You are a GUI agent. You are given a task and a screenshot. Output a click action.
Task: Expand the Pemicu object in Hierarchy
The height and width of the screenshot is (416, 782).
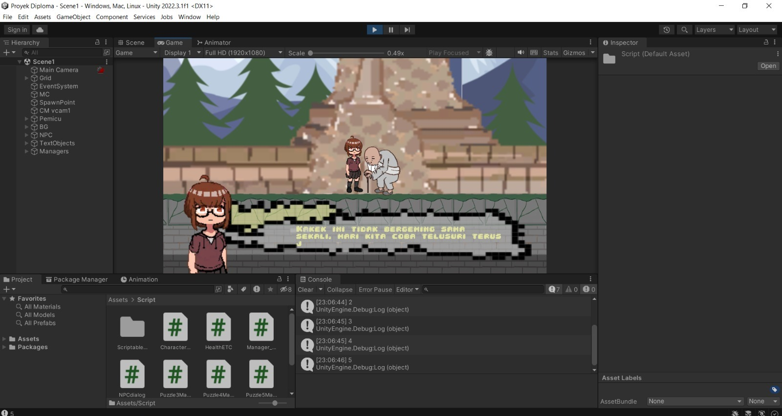coord(27,119)
